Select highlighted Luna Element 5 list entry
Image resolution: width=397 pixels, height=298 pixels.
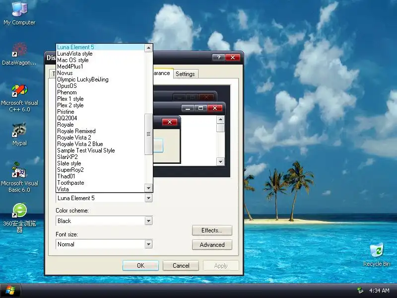pyautogui.click(x=100, y=47)
